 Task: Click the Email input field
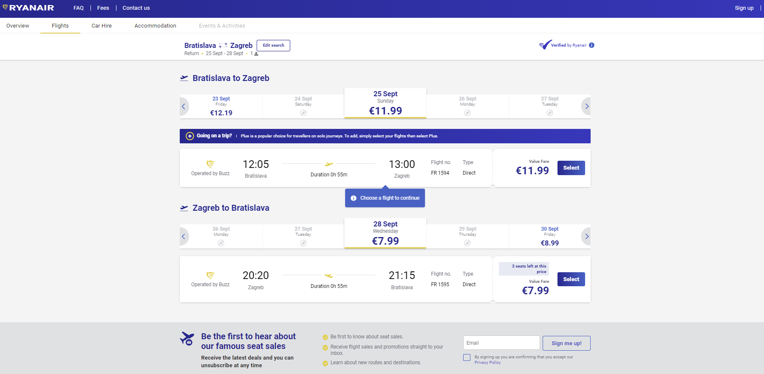pos(501,343)
